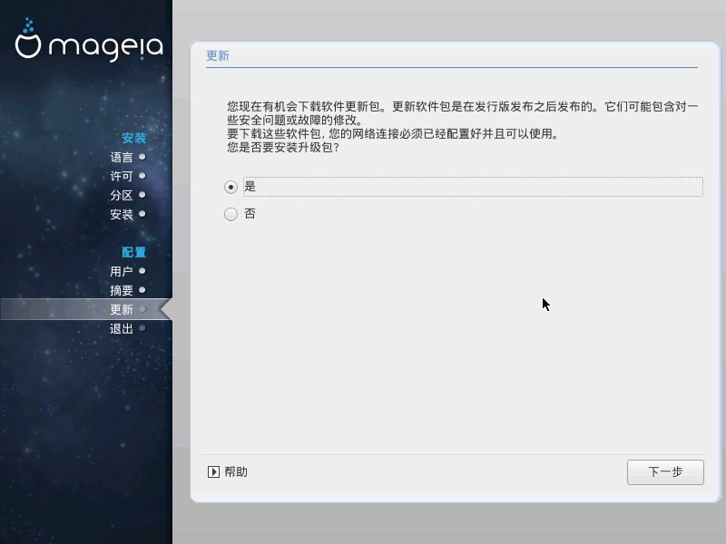The image size is (726, 544).
Task: Click the text 您是否要安装升级包？
Action: coord(283,148)
